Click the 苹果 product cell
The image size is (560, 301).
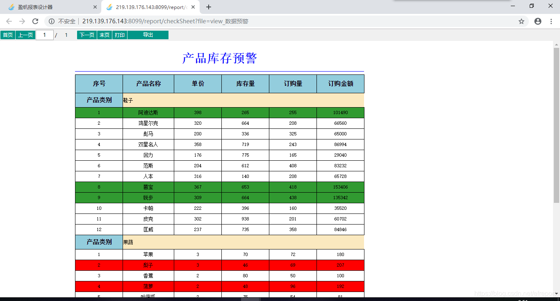click(x=148, y=254)
